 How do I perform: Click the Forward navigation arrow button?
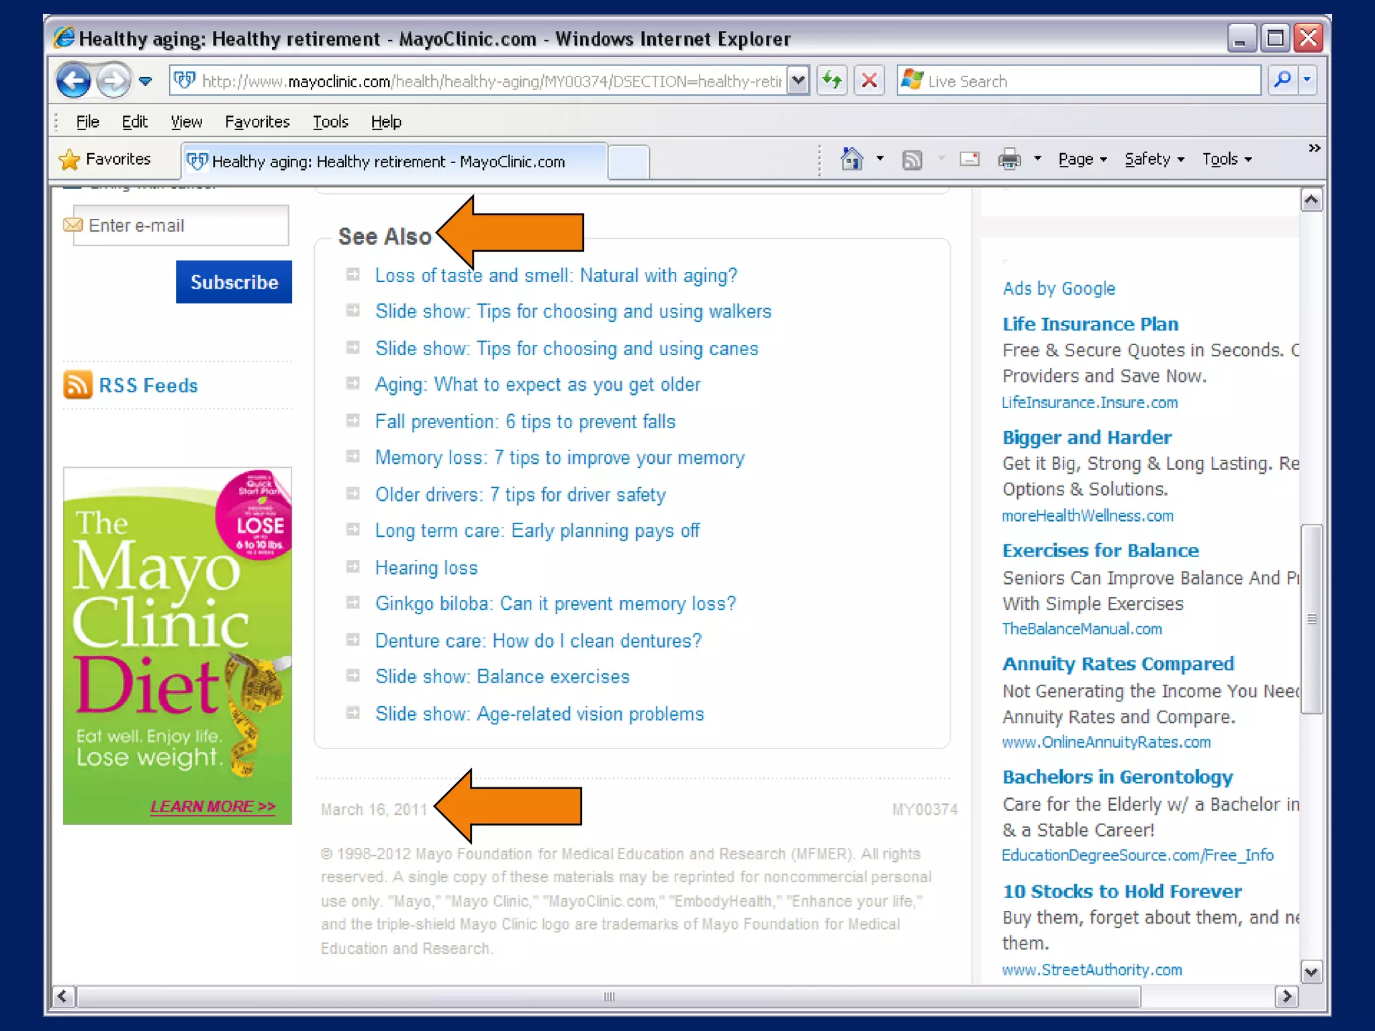click(113, 81)
